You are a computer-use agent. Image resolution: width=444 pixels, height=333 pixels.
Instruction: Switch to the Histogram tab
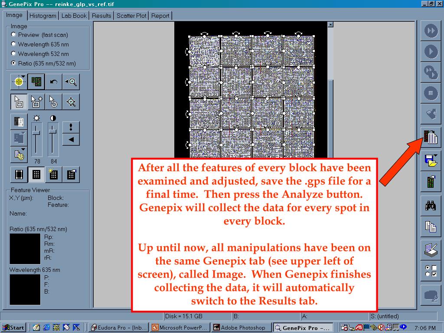43,16
